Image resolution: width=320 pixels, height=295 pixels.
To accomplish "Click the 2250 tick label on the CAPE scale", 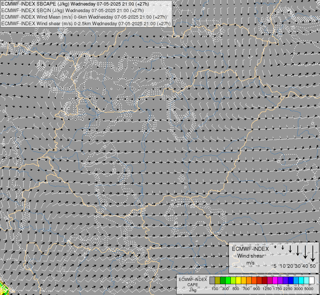I will point(288,289).
